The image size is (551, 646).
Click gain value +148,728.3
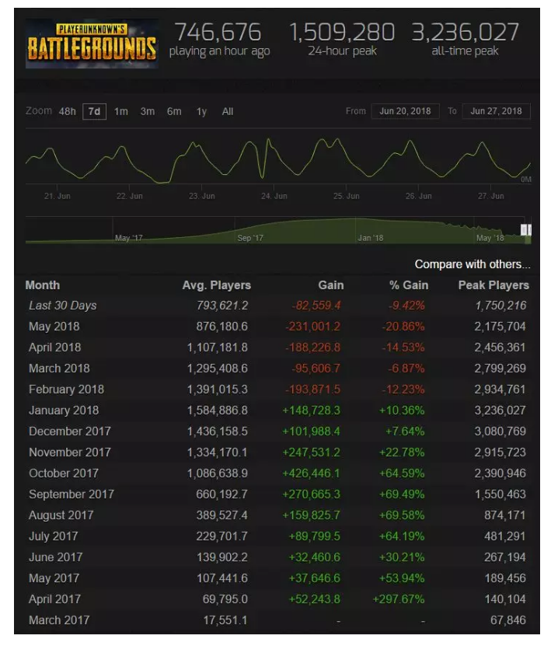click(312, 410)
